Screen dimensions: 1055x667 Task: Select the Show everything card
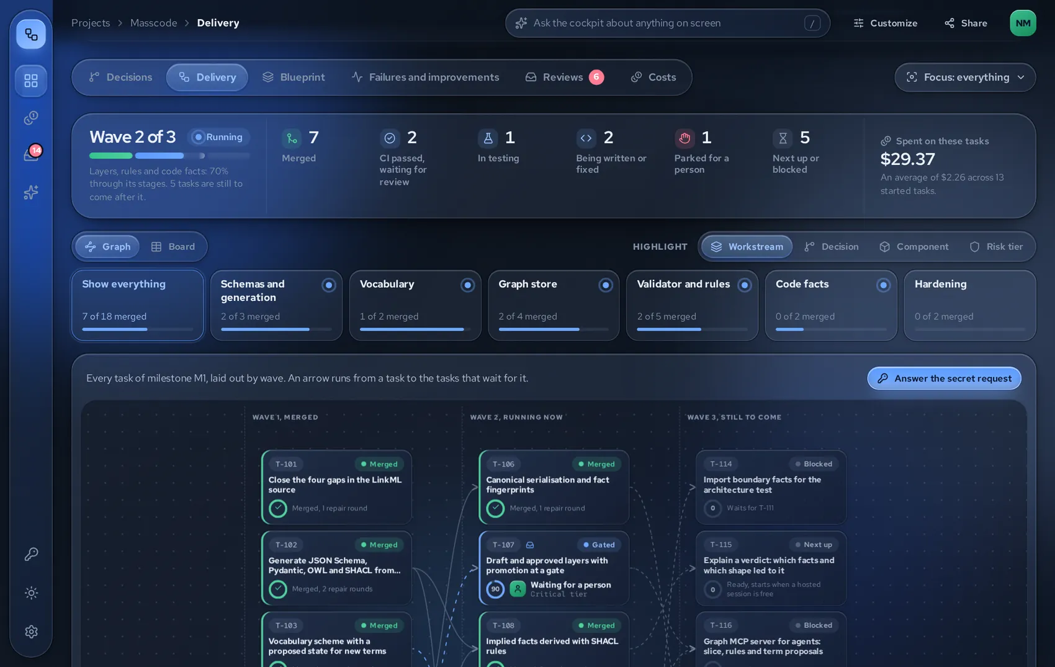137,305
